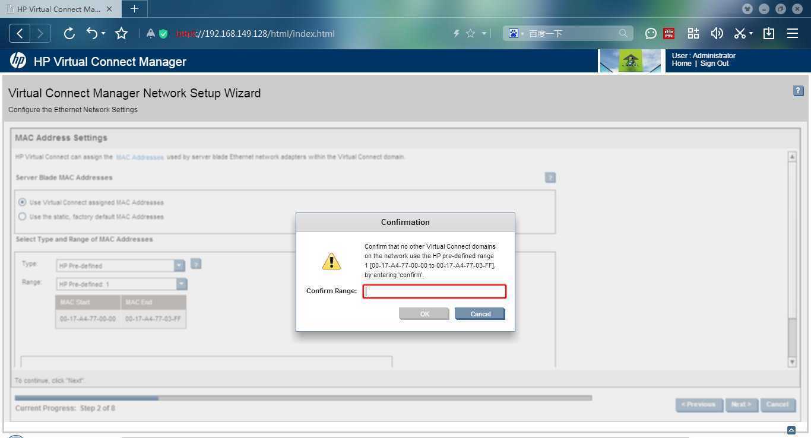Viewport: 811px width, 438px height.
Task: Click the Sign Out link
Action: (x=714, y=64)
